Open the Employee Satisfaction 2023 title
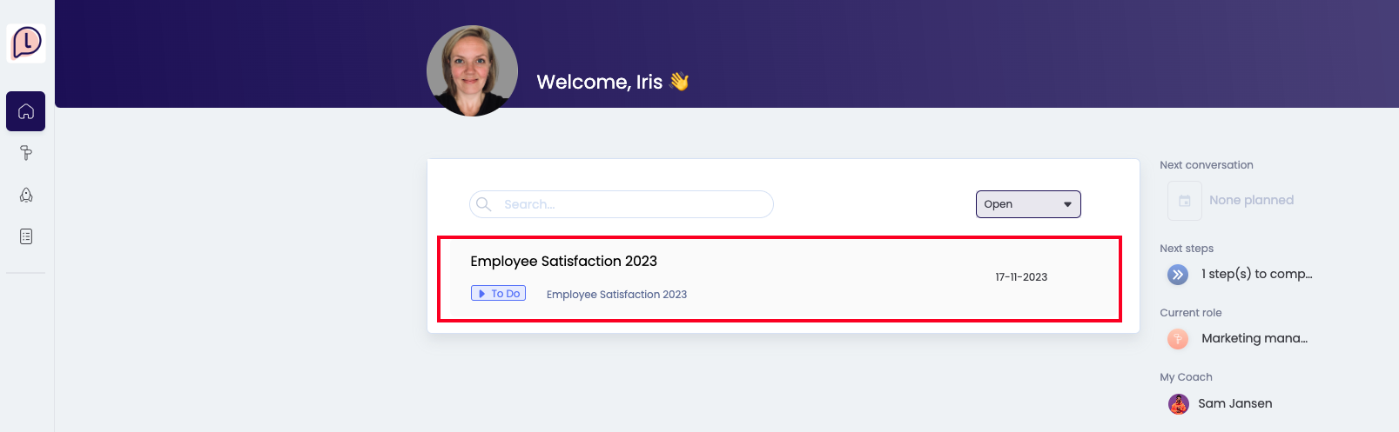The width and height of the screenshot is (1399, 432). pyautogui.click(x=563, y=261)
